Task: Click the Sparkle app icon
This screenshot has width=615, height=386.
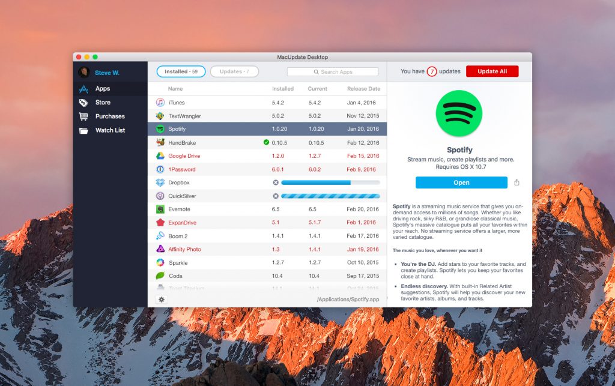Action: 160,262
